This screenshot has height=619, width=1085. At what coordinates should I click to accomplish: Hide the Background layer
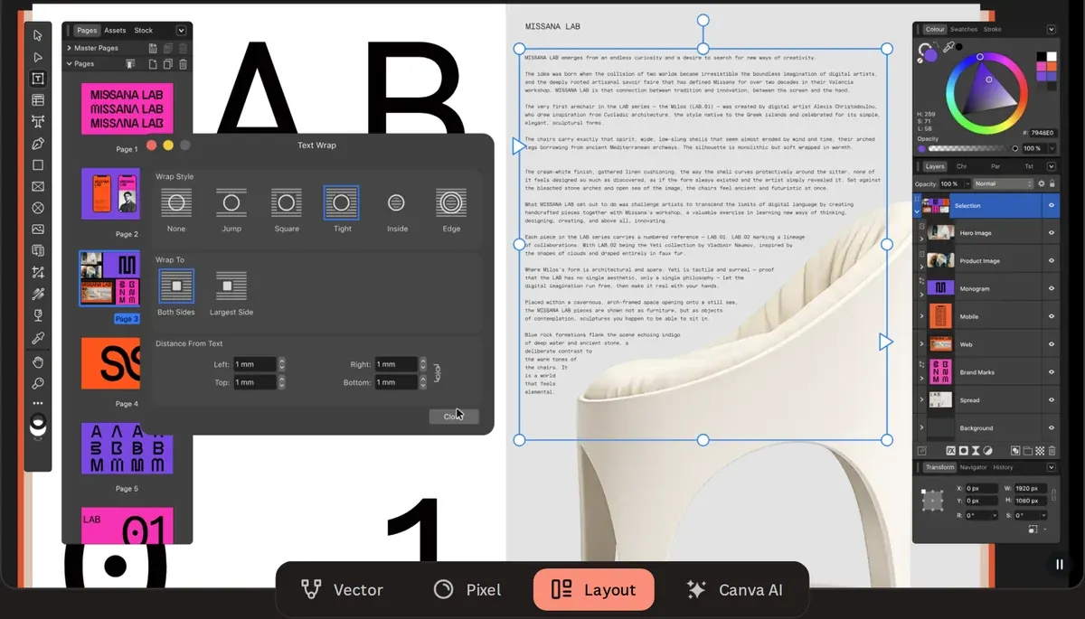pos(1051,427)
